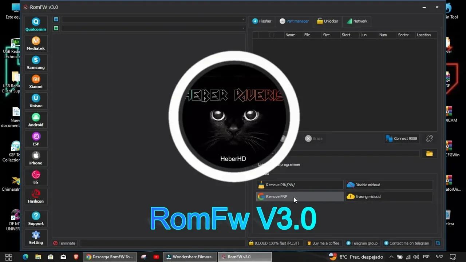Open the Unisoc tool panel

(x=36, y=101)
